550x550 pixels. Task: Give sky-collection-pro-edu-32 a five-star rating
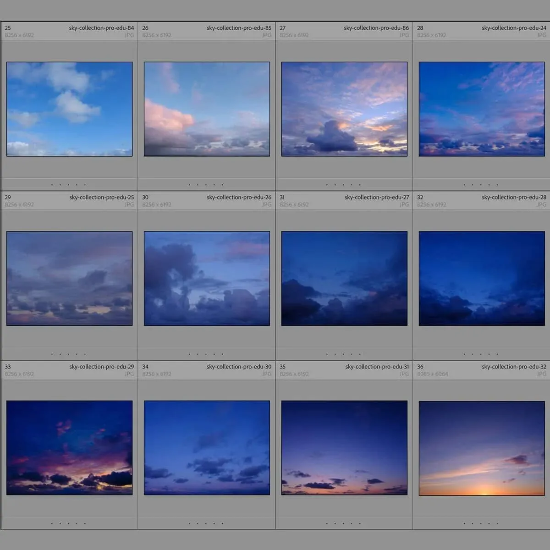pos(497,523)
